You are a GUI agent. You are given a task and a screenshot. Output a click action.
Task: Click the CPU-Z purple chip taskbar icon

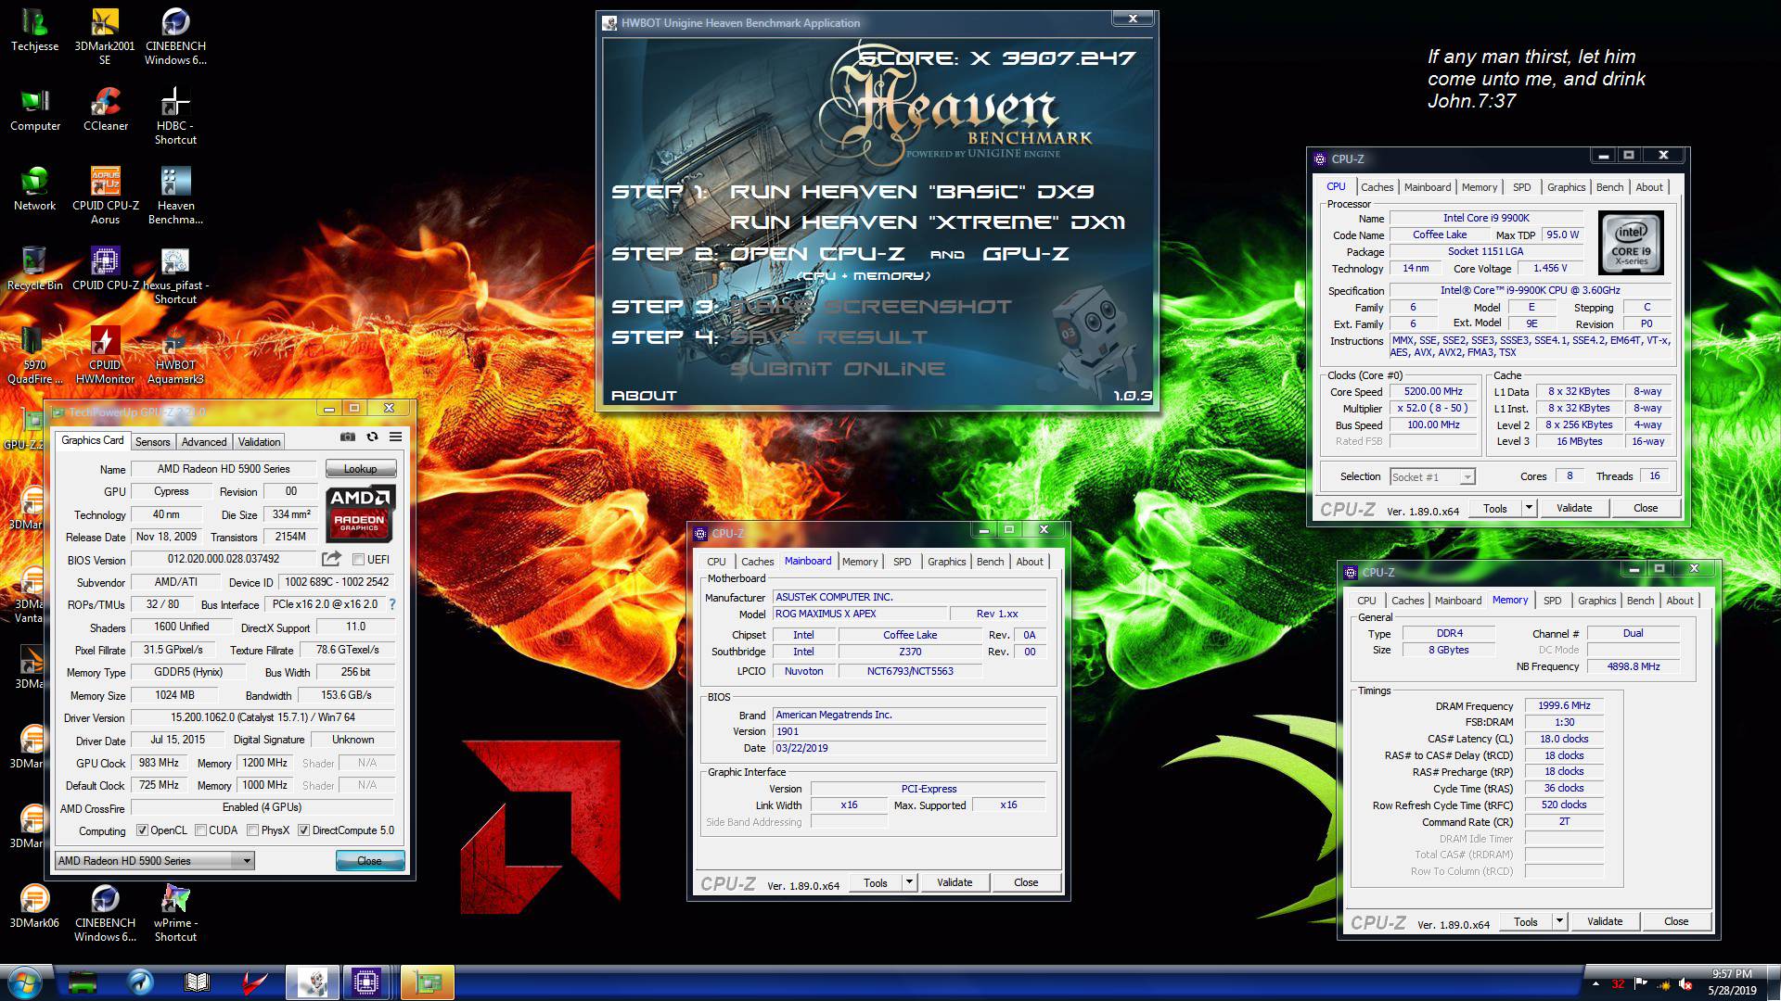coord(365,982)
